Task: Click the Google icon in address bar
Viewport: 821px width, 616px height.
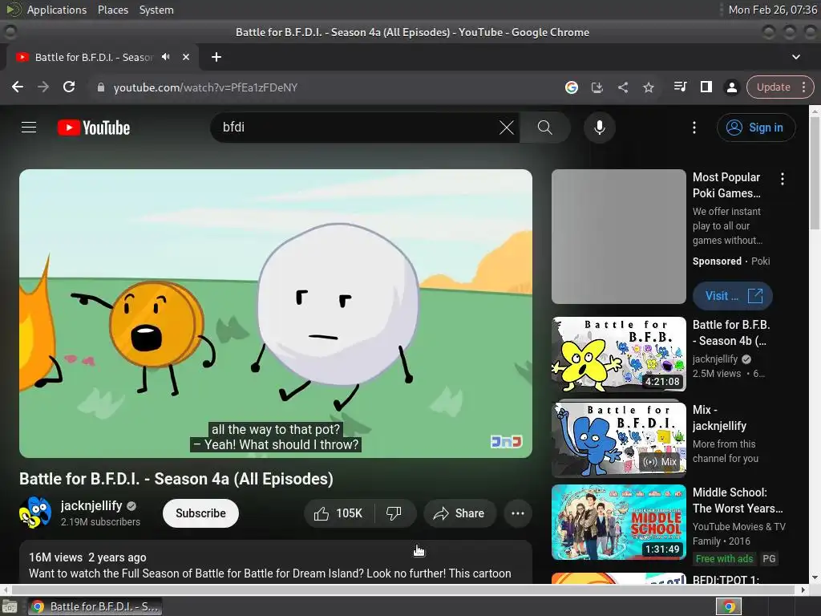Action: click(x=571, y=87)
